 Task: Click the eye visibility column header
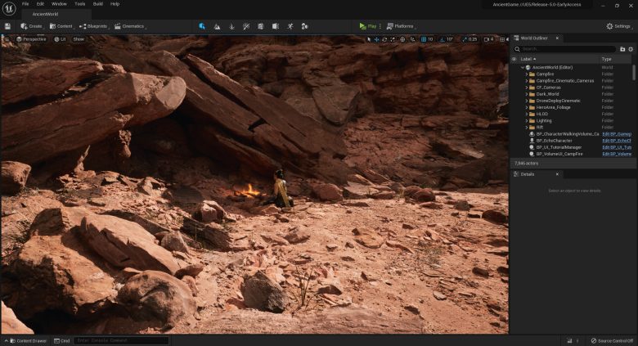(x=514, y=59)
